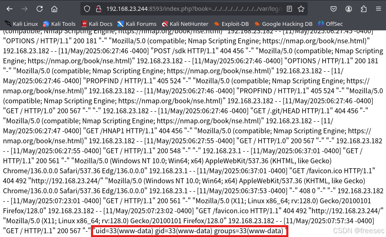Toggle reader view for this page

coord(289,9)
